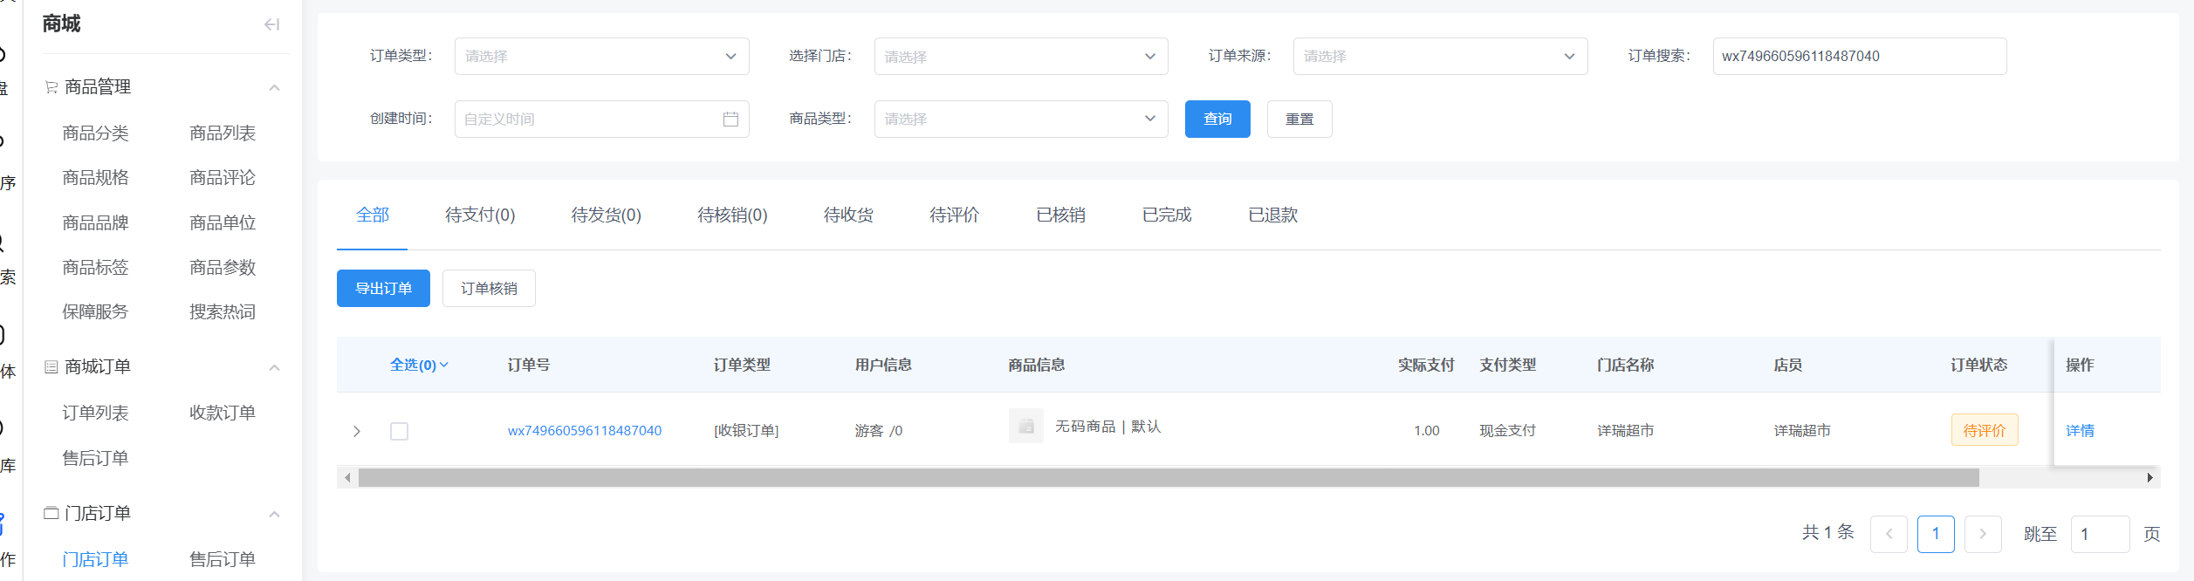Switch to the 待评价 tab
The height and width of the screenshot is (581, 2194).
tap(955, 215)
